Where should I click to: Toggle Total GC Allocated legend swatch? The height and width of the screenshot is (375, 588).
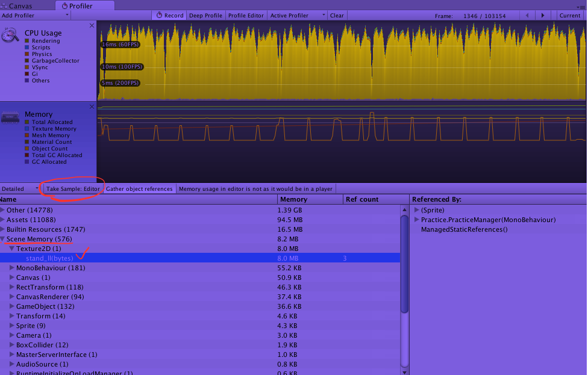tap(27, 155)
